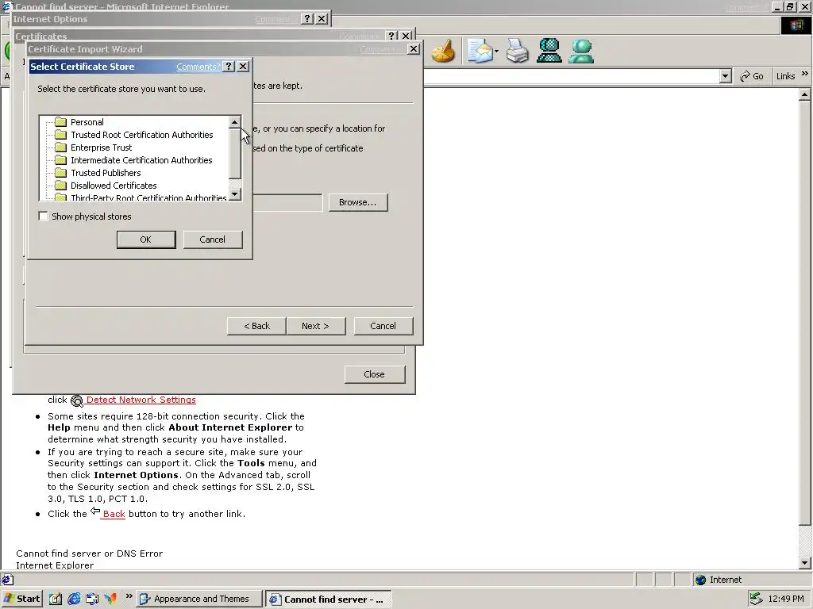Screen dimensions: 813x609
Task: Click Help button on Certificates dialog
Action: 392,36
